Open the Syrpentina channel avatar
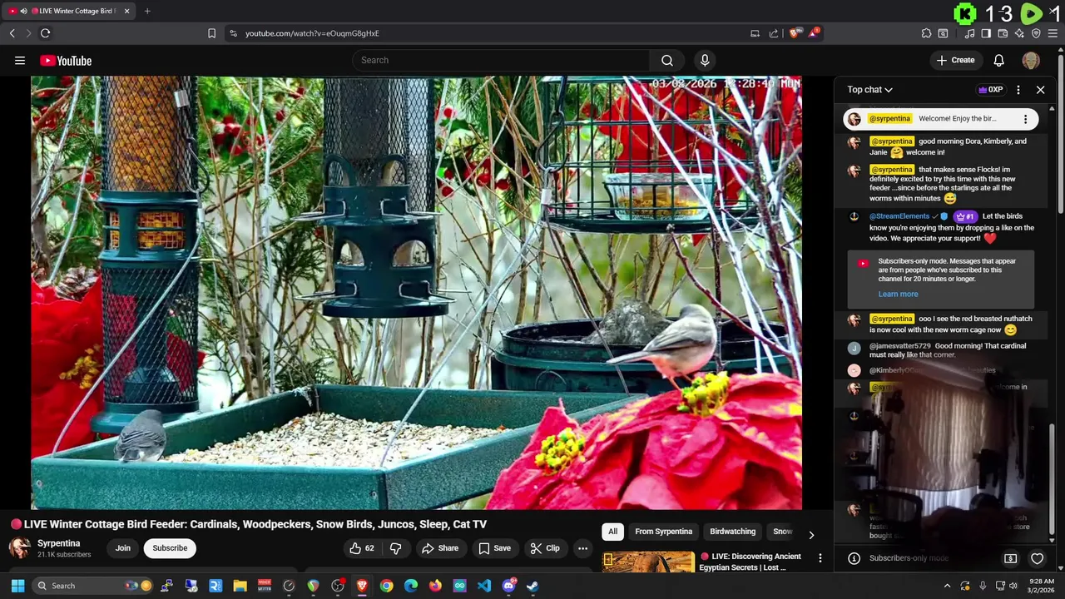This screenshot has height=599, width=1065. (20, 547)
